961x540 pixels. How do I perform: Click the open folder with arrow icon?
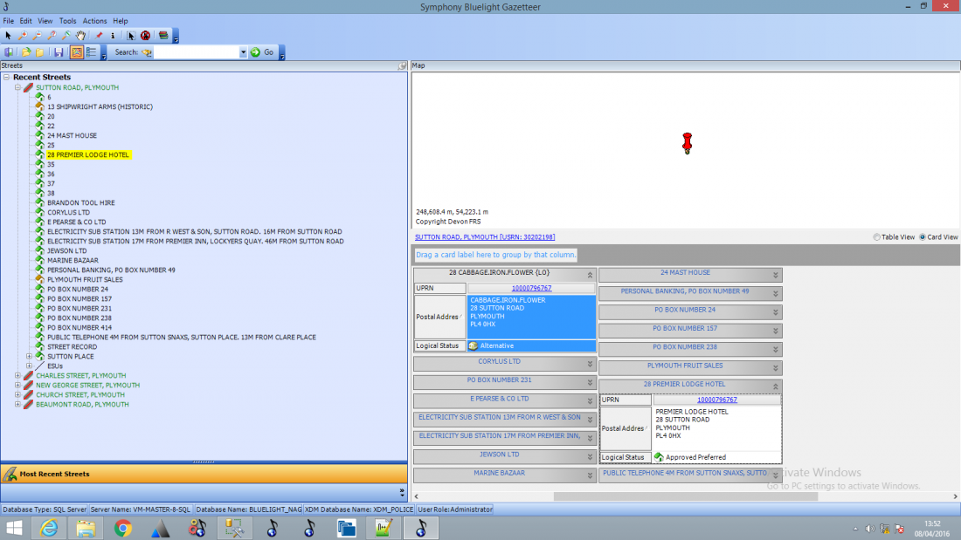click(x=25, y=52)
